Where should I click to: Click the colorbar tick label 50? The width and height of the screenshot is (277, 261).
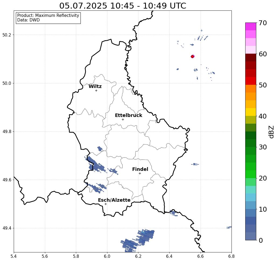pyautogui.click(x=263, y=85)
